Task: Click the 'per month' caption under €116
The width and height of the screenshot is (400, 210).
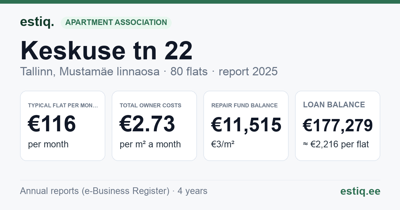Action: 48,144
